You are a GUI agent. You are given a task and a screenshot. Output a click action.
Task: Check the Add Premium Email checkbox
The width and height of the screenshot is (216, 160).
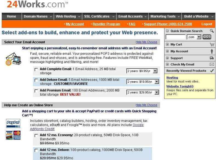click(x=36, y=91)
